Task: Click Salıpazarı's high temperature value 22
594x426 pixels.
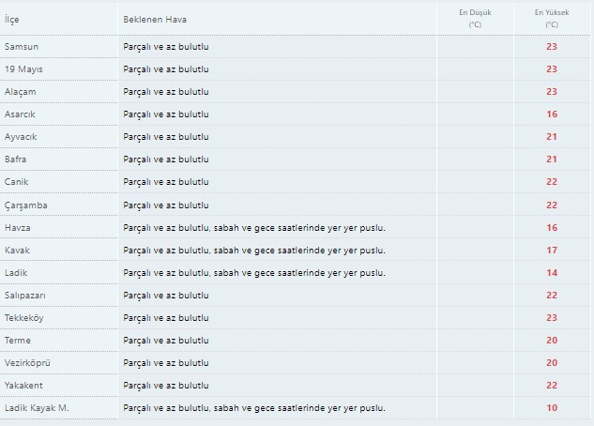Action: [x=552, y=296]
